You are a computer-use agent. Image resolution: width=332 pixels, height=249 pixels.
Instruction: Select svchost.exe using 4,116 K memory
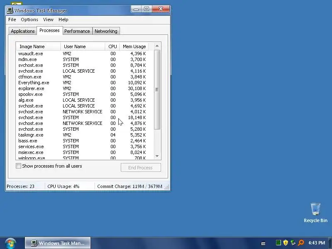[x=85, y=71]
